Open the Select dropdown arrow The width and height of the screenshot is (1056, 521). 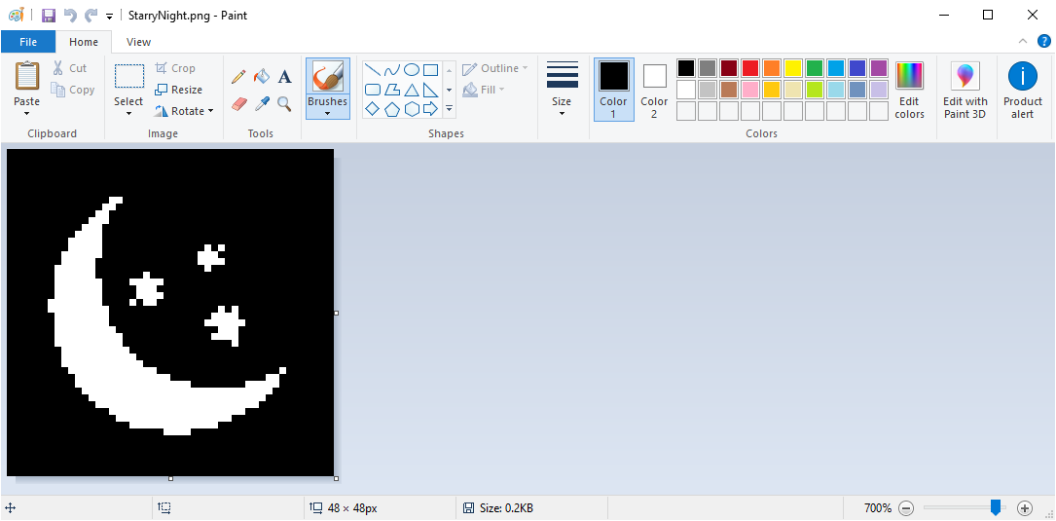pos(128,114)
